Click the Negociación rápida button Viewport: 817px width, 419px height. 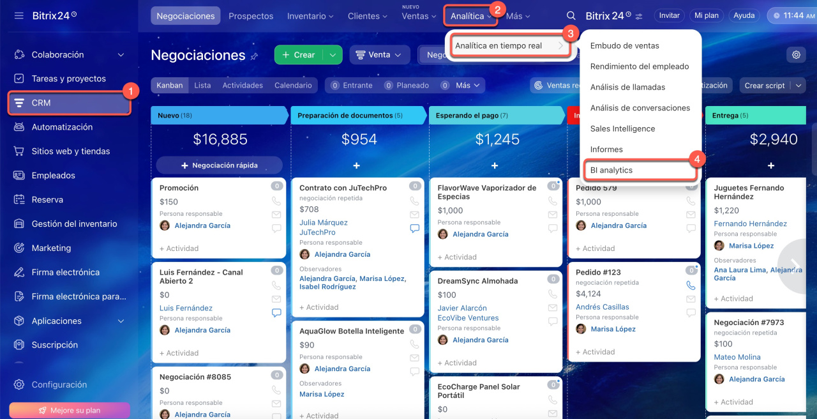[x=219, y=165]
